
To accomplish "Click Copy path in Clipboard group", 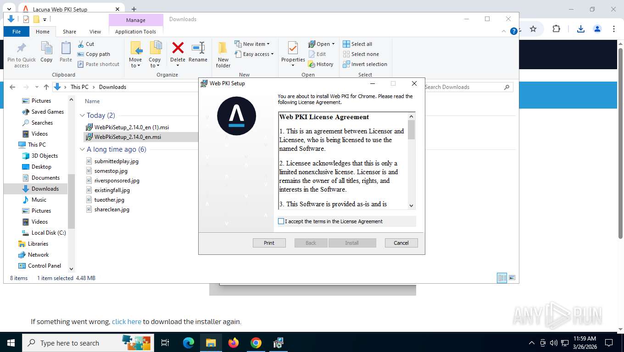I will pos(94,54).
